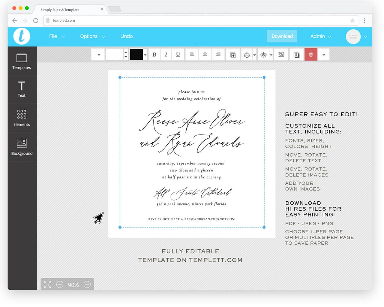Image resolution: width=384 pixels, height=307 pixels.
Task: Click the Simply Suite profile avatar
Action: [353, 36]
